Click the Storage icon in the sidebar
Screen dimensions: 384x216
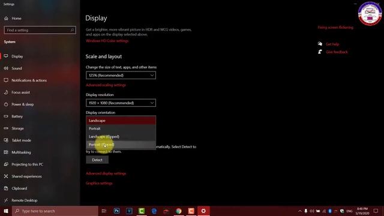6,128
